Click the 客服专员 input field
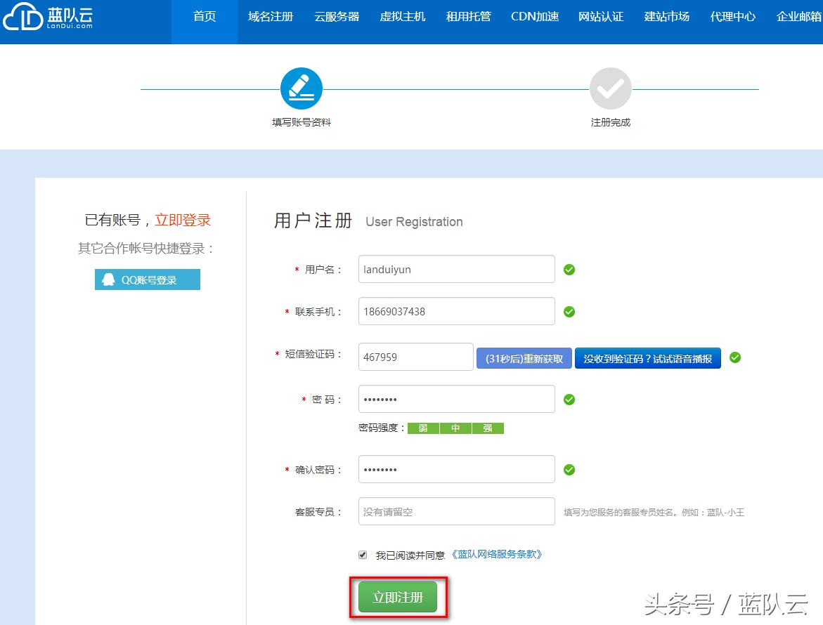This screenshot has height=625, width=823. coord(456,511)
